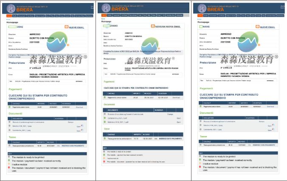Open Home tab in ZENG page navigation
The height and width of the screenshot is (181, 287).
pos(9,16)
